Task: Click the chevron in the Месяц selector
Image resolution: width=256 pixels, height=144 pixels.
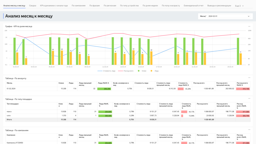Action: point(248,16)
